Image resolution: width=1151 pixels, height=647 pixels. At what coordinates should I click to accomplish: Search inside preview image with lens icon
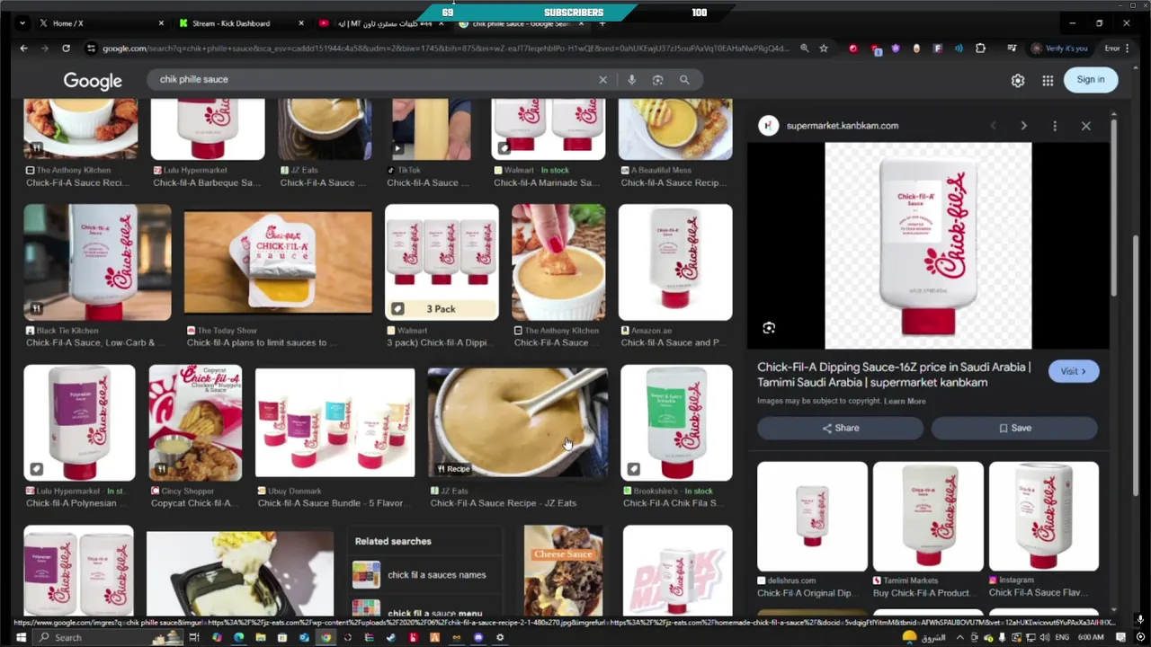[769, 328]
